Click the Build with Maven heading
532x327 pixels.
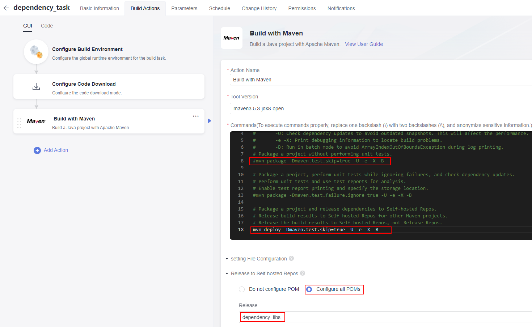point(276,33)
